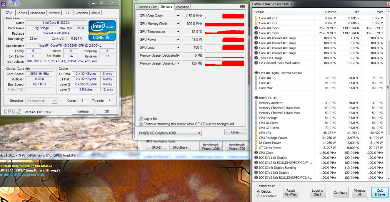Click the thermometer icon beside Core #0 temperature
This screenshot has width=390, height=202.
point(256,78)
